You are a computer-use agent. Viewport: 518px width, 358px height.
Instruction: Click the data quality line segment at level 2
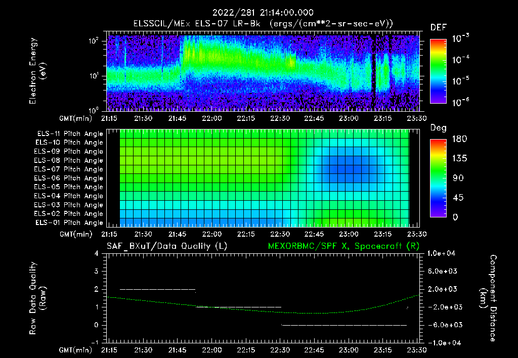pyautogui.click(x=158, y=289)
